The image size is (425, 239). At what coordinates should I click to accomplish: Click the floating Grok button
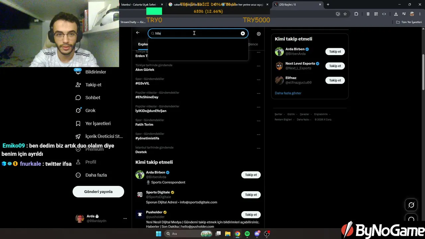coord(411,205)
